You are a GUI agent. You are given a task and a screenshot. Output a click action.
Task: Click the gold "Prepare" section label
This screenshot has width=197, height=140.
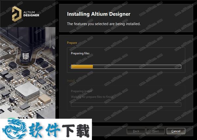pyautogui.click(x=72, y=43)
